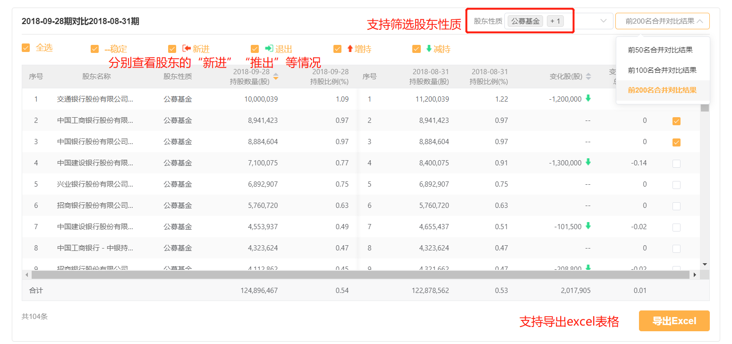Image resolution: width=732 pixels, height=344 pixels.
Task: Click row 3 shareholder 中国银行股份有限公司
Action: (x=95, y=142)
